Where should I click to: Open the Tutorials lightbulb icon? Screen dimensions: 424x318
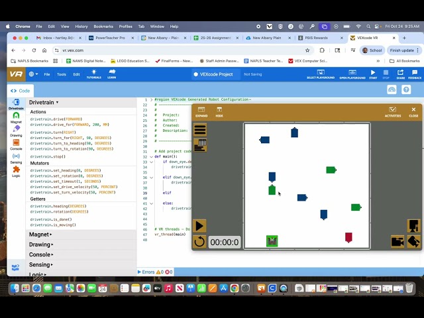click(x=94, y=74)
